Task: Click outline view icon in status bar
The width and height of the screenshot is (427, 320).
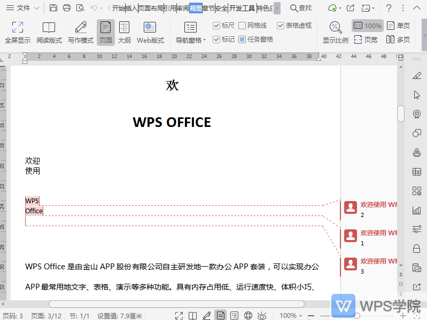Action: point(234,316)
